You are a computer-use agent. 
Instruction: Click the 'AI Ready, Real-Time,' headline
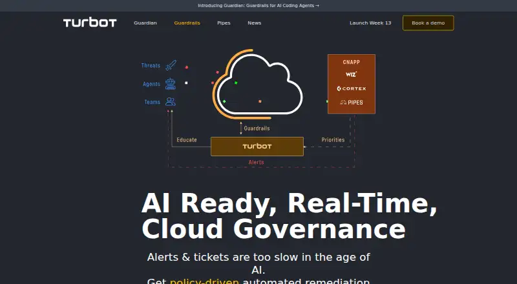[x=289, y=203]
